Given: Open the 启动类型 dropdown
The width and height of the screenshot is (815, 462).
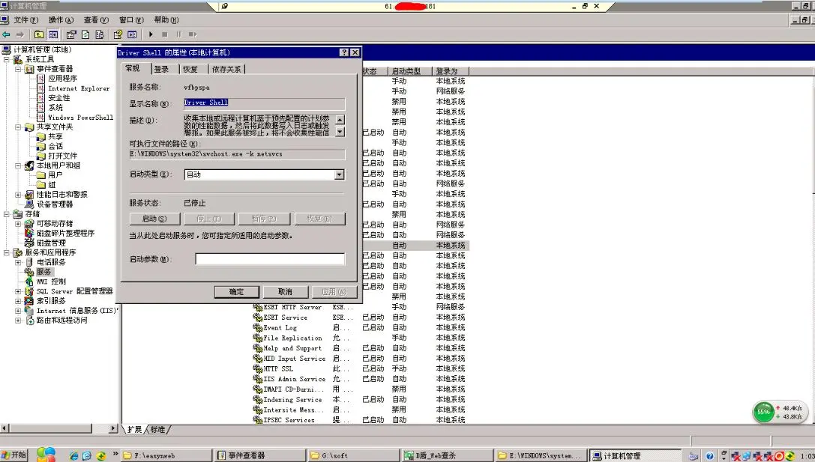Looking at the screenshot, I should [340, 174].
